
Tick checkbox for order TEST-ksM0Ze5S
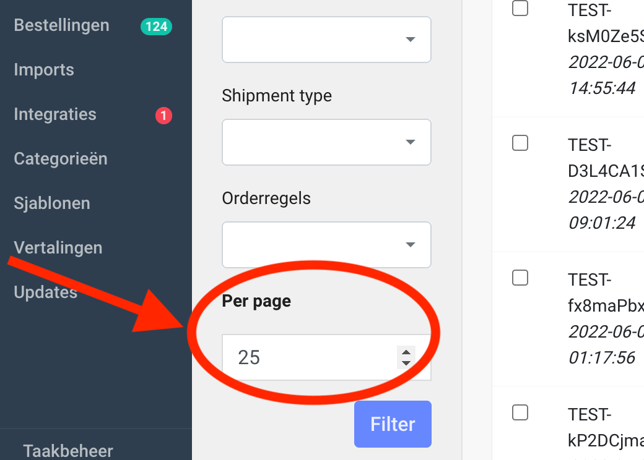[520, 8]
